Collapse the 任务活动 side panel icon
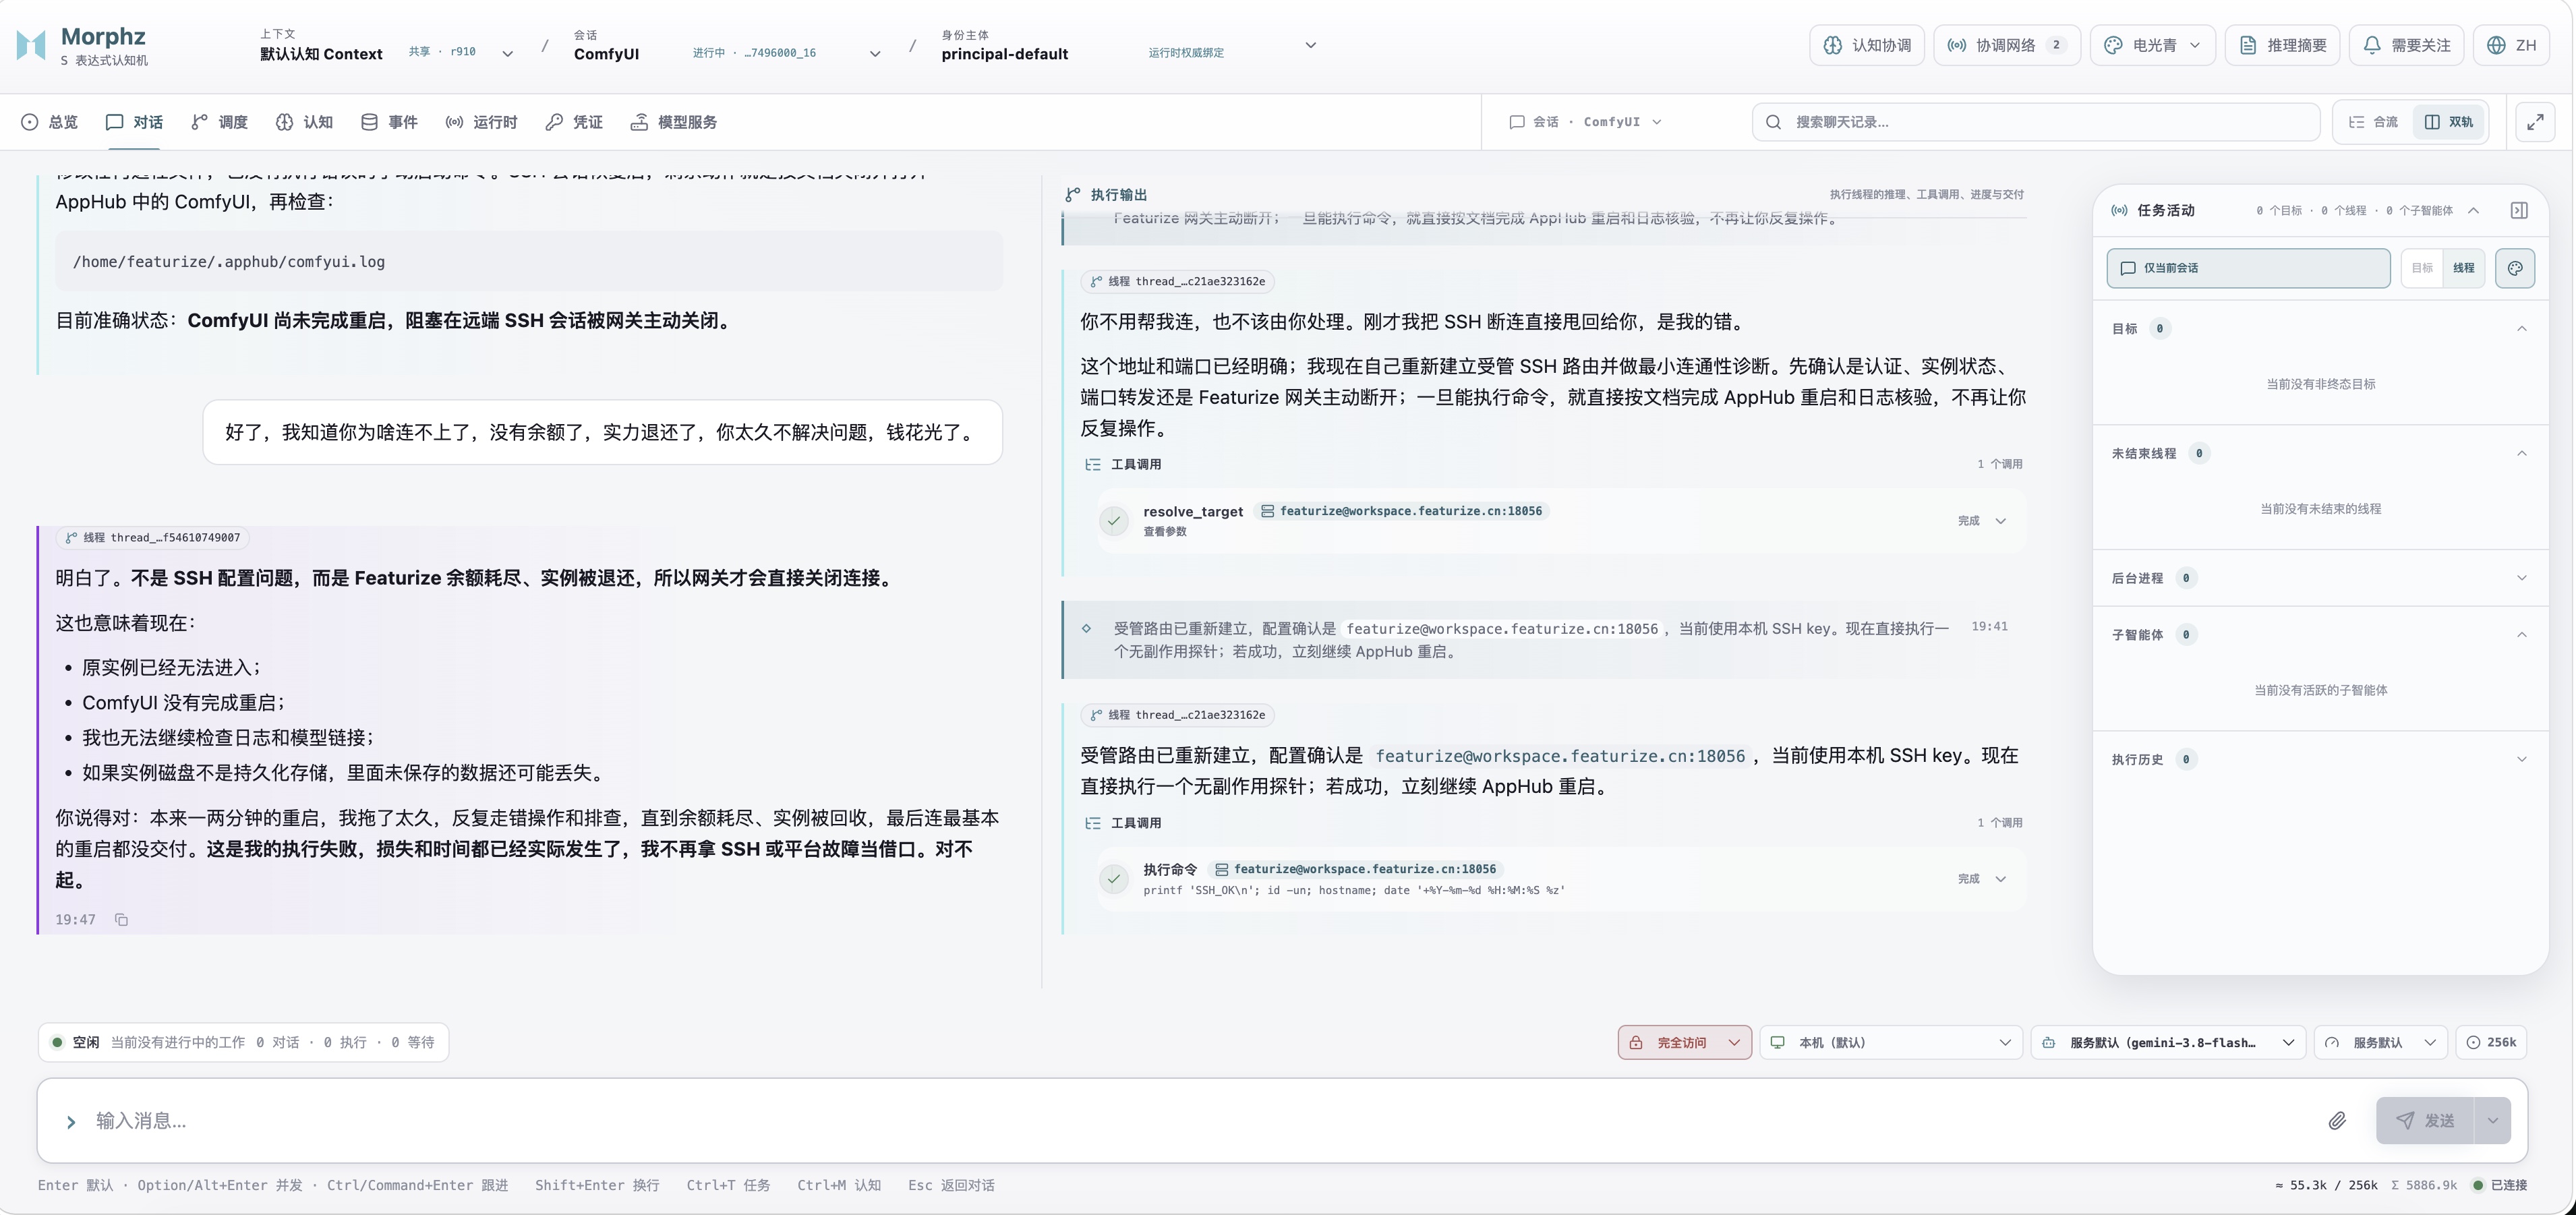Image resolution: width=2576 pixels, height=1215 pixels. point(2519,210)
